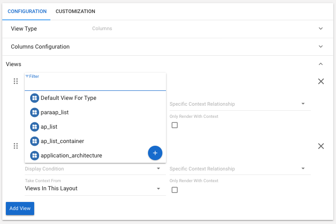This screenshot has width=336, height=224.
Task: Select the Configuration tab
Action: tap(27, 11)
